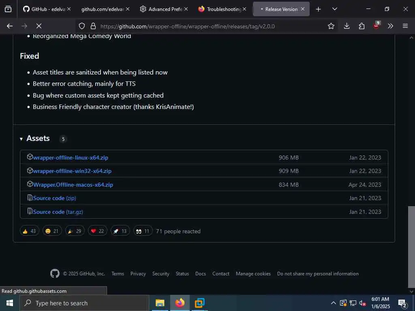Collapse the Assets section triangle
Viewport: 415px width, 311px height.
pyautogui.click(x=21, y=139)
